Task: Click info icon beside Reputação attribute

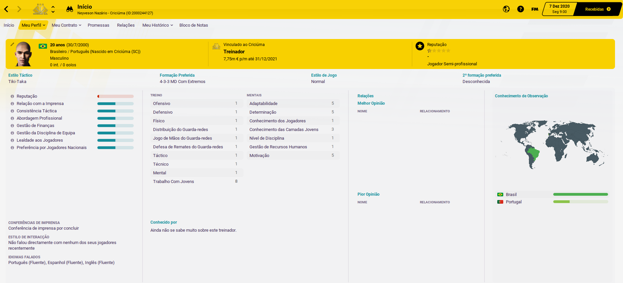Action: coord(12,96)
